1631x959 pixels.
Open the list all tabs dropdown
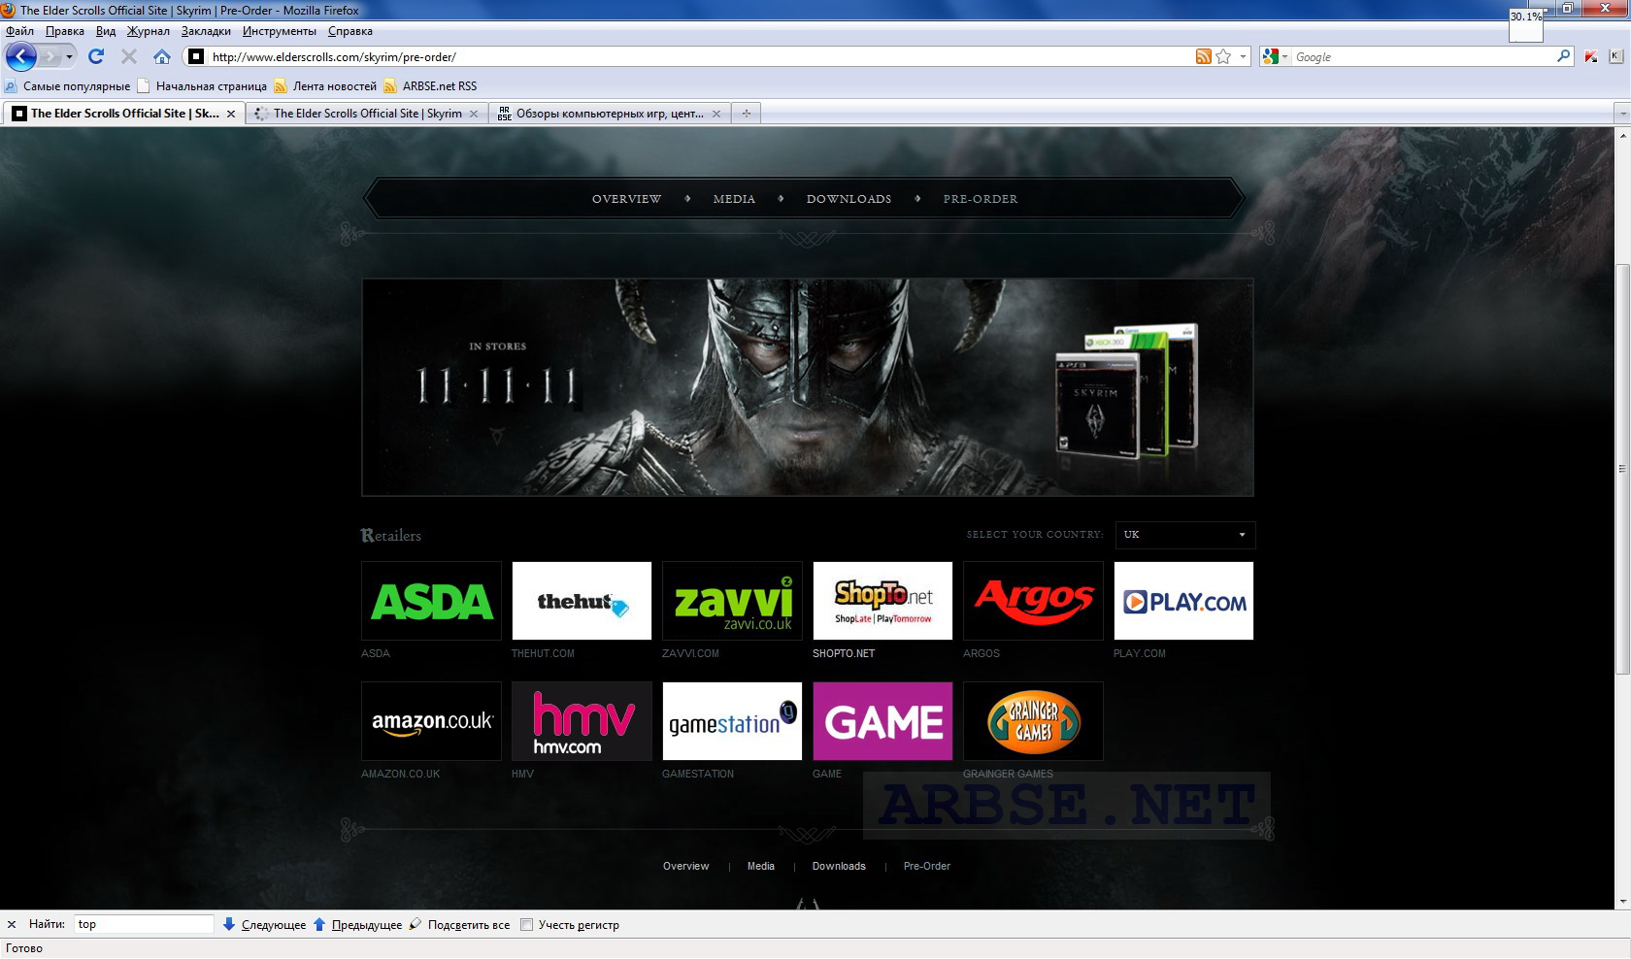click(x=1621, y=114)
